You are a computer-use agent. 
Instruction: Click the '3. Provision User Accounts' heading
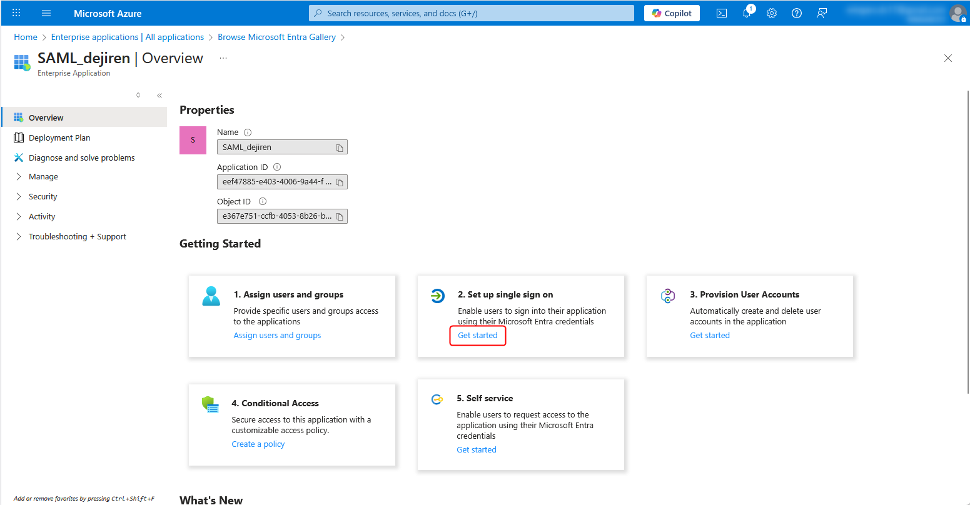(x=745, y=295)
